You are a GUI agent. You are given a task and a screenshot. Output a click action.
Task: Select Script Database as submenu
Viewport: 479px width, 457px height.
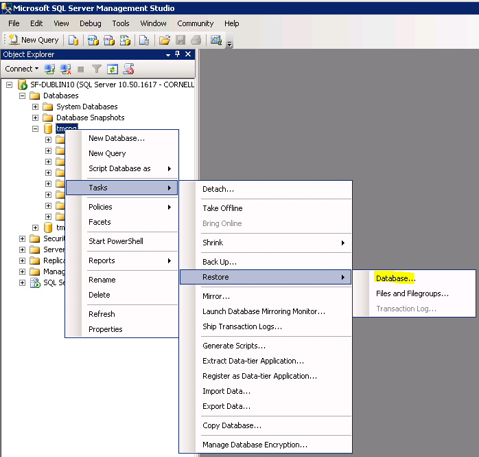click(x=122, y=168)
